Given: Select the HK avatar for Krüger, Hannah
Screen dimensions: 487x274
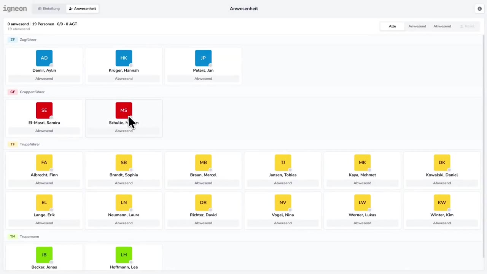Looking at the screenshot, I should pos(124,58).
